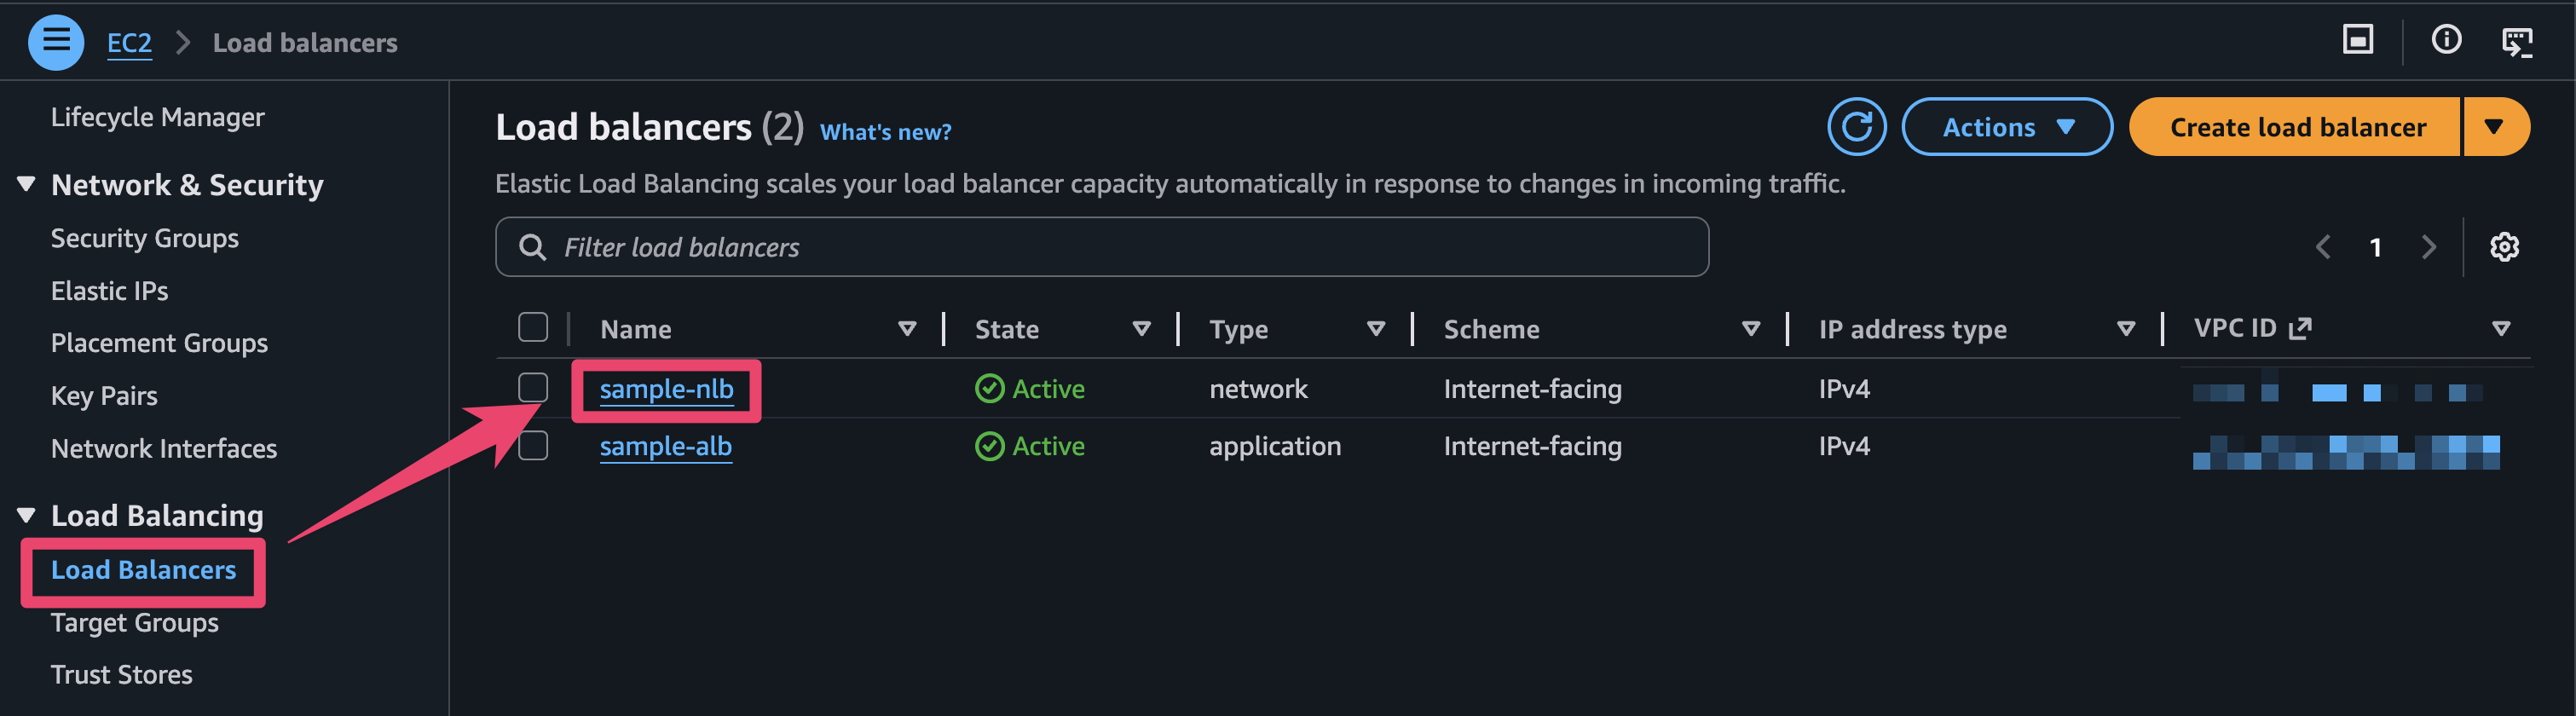Focus the Filter load balancers search field

tap(1100, 247)
